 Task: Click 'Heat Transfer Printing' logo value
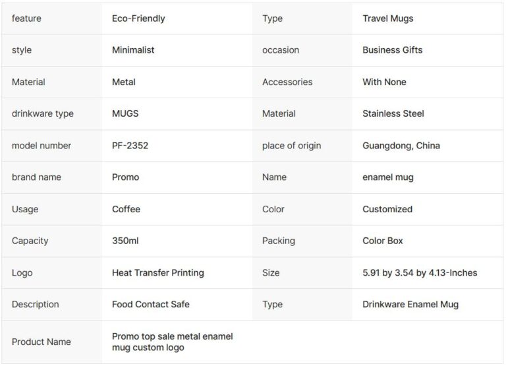tap(158, 272)
